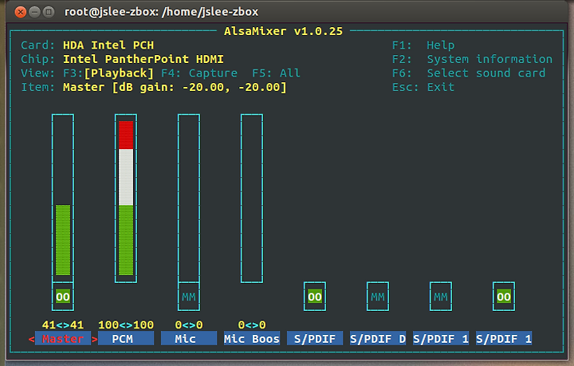The height and width of the screenshot is (366, 574).
Task: Unmute the Mic channel MM box
Action: 189,297
